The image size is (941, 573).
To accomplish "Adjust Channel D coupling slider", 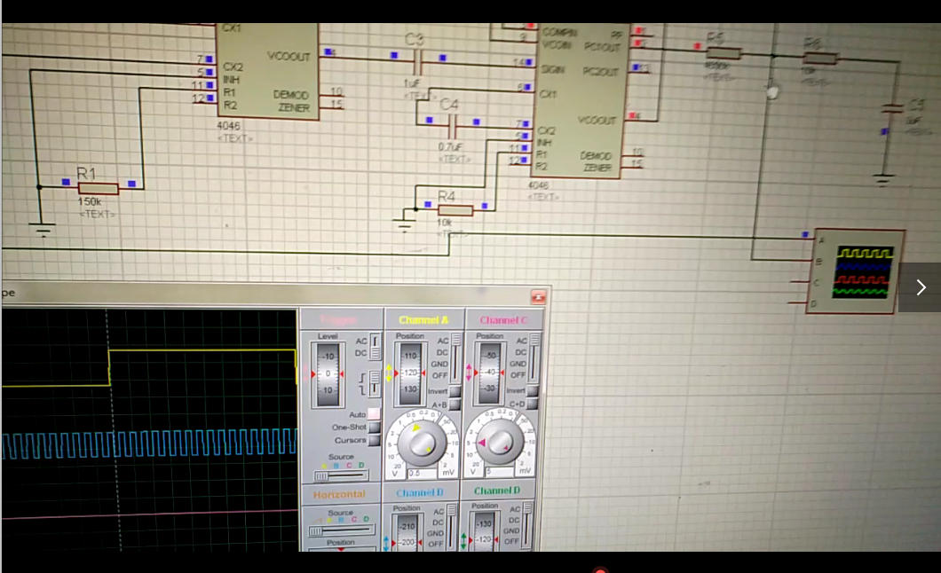I will [x=527, y=524].
